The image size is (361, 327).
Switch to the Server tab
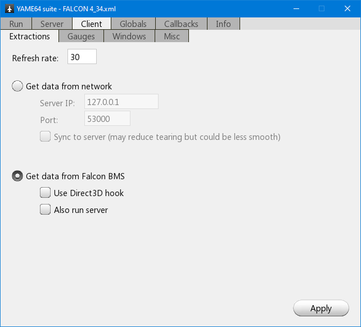tap(52, 24)
